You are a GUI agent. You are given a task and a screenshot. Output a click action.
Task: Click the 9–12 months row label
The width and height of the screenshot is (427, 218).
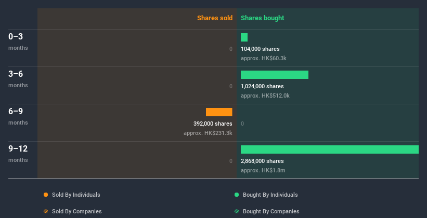click(18, 154)
